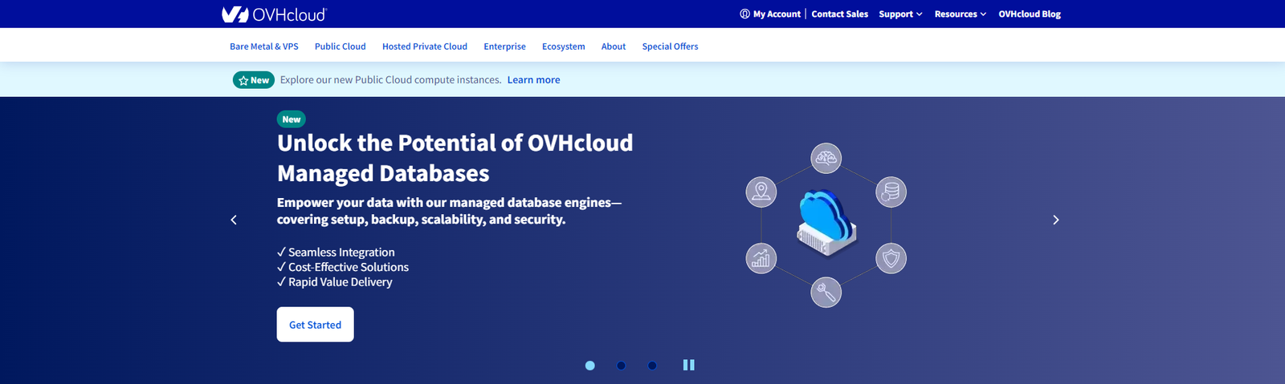The height and width of the screenshot is (384, 1285).
Task: Expand the Support dropdown menu
Action: pos(900,14)
